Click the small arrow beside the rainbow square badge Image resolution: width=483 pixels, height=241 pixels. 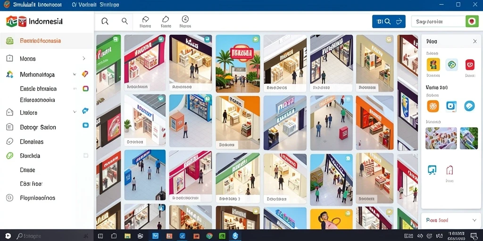click(75, 88)
